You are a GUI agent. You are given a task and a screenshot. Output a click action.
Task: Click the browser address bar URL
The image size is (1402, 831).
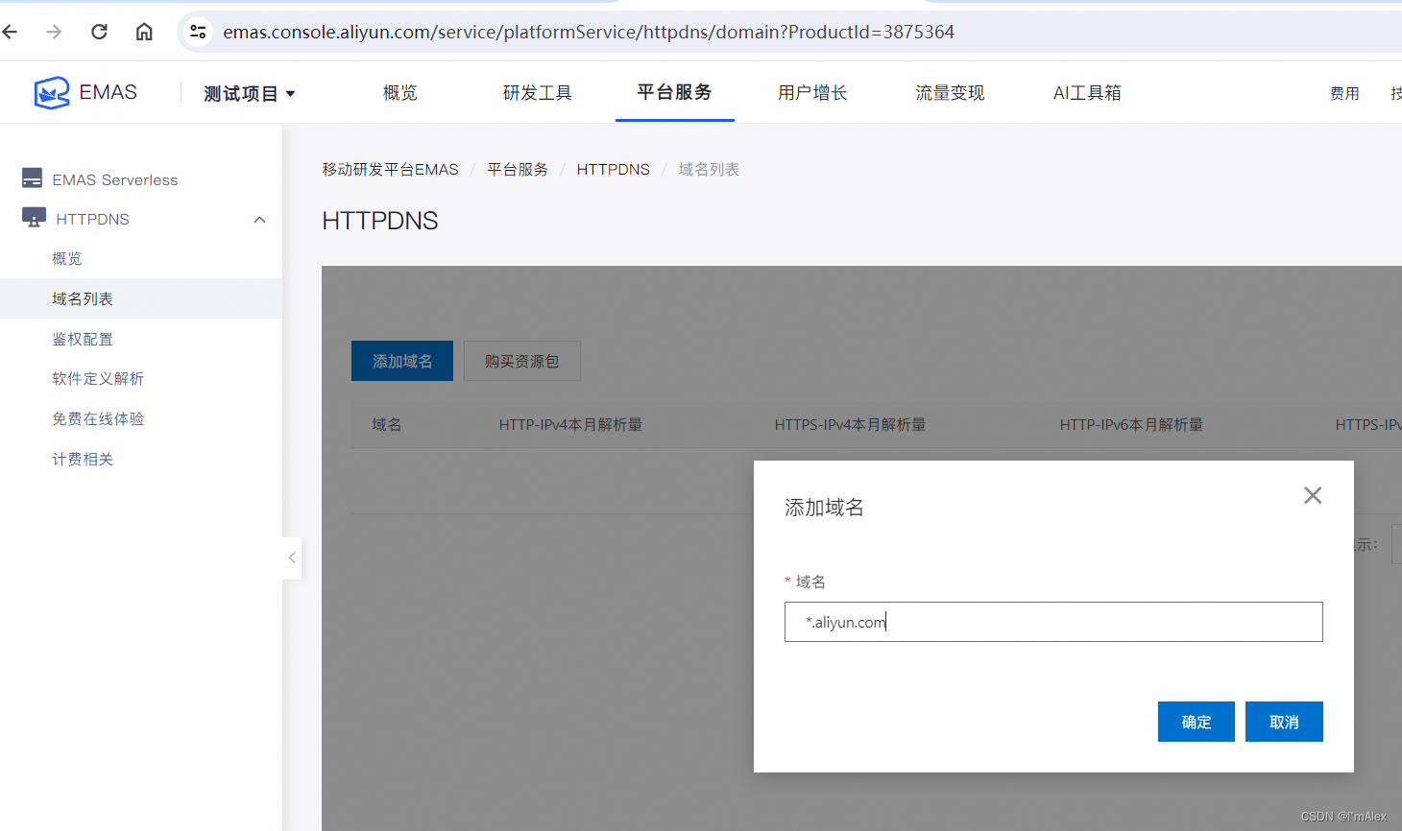tap(589, 32)
